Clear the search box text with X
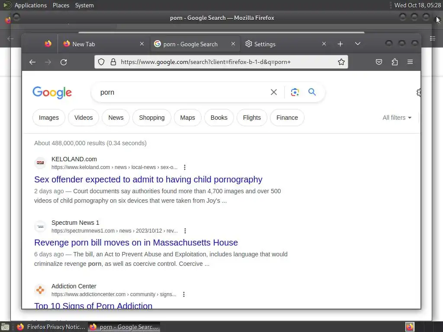This screenshot has height=332, width=443. point(274,92)
